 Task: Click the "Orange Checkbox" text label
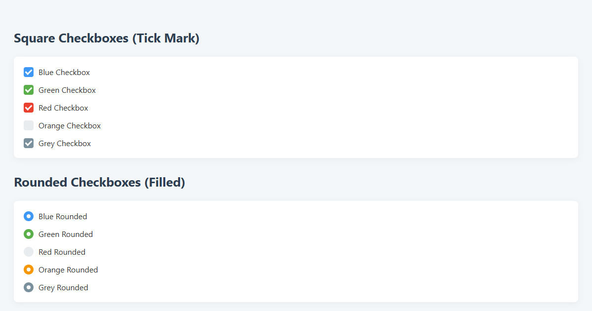pos(70,126)
